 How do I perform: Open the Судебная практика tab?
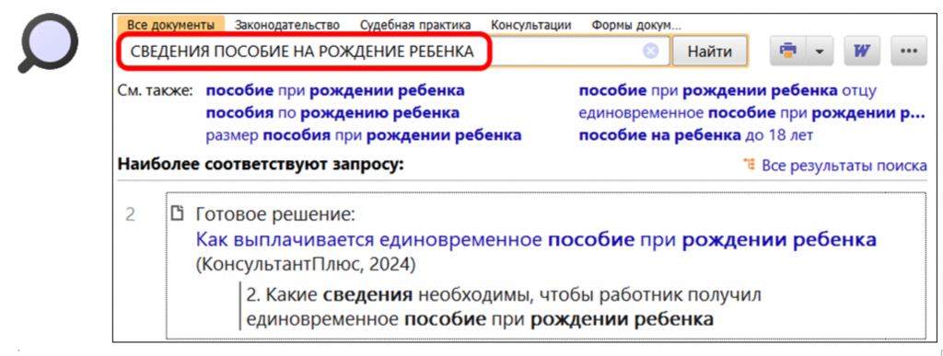point(415,25)
